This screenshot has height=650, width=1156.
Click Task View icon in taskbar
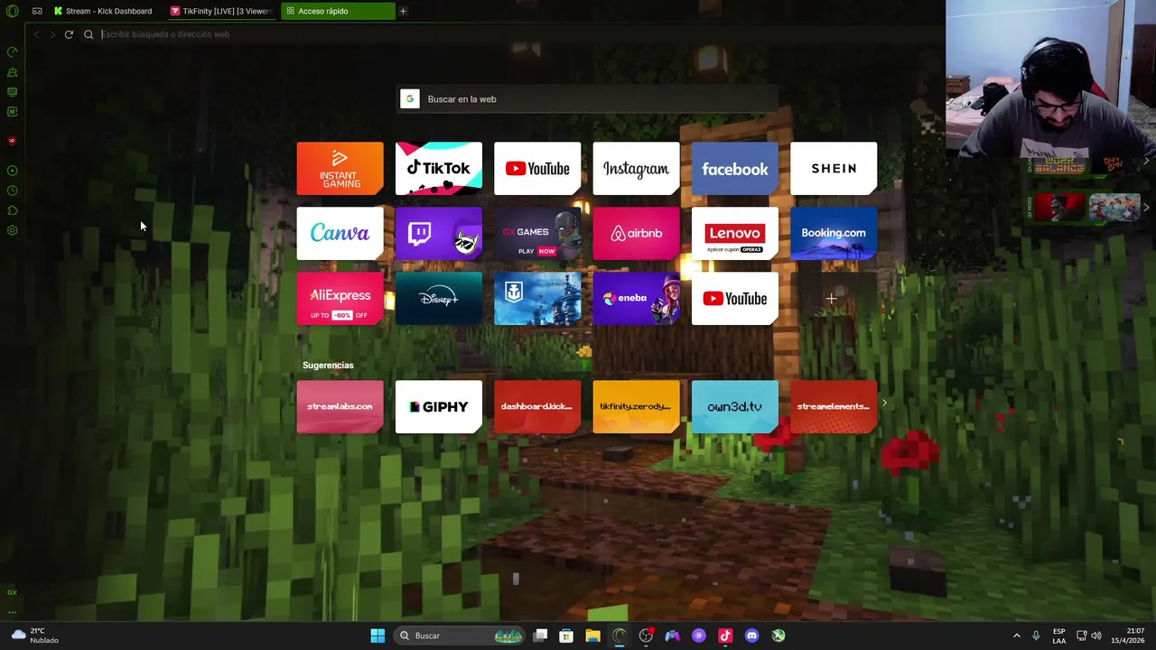[x=540, y=636]
